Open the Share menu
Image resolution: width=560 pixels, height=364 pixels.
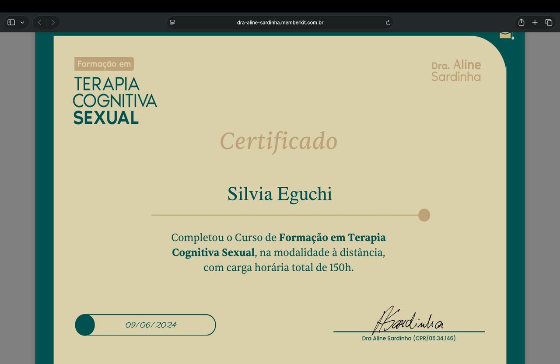point(521,22)
